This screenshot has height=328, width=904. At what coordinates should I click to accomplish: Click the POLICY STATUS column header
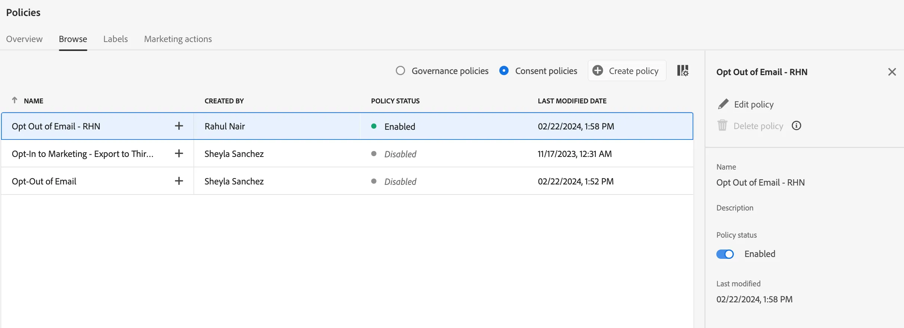(x=395, y=101)
